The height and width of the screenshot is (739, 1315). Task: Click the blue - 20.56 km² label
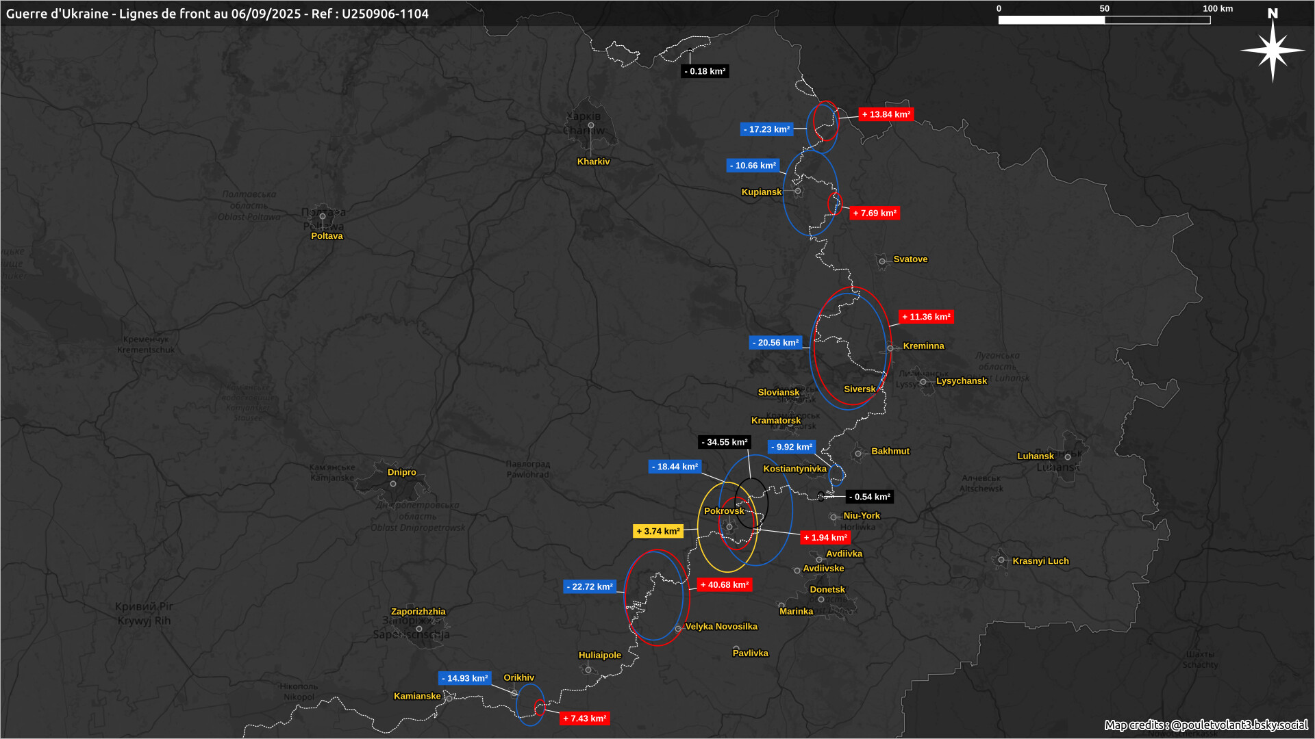point(775,343)
